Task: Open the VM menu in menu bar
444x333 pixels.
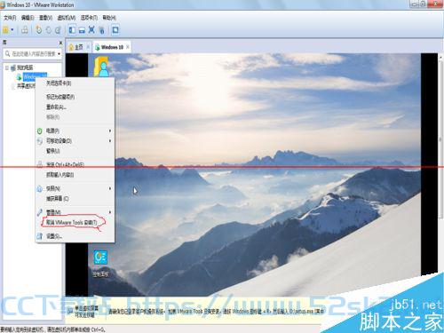Action: click(67, 18)
